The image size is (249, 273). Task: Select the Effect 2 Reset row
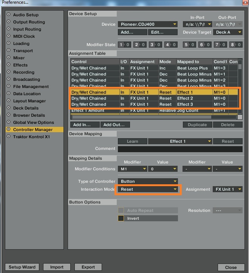(x=154, y=98)
